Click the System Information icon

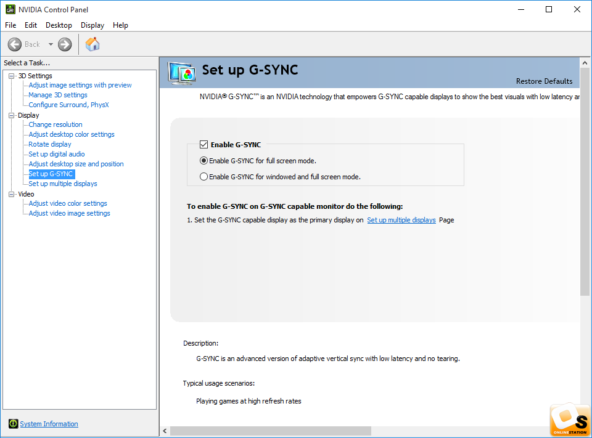coord(13,424)
